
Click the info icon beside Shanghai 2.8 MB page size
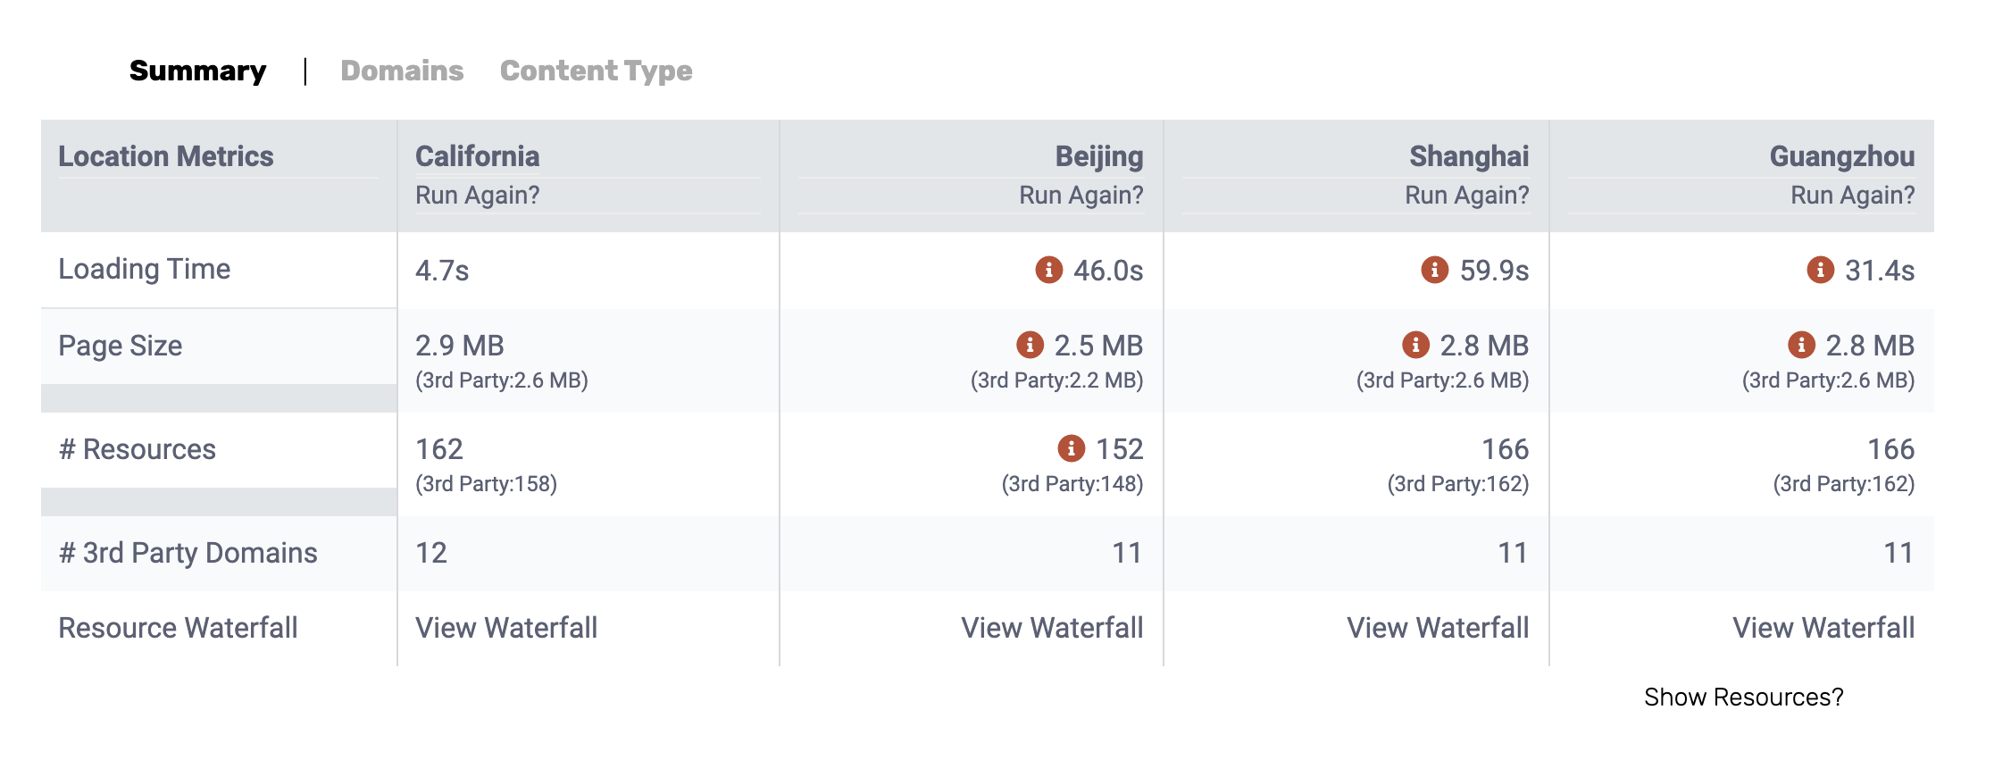pos(1415,344)
